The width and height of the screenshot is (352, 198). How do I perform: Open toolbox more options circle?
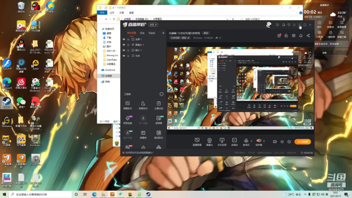[161, 94]
